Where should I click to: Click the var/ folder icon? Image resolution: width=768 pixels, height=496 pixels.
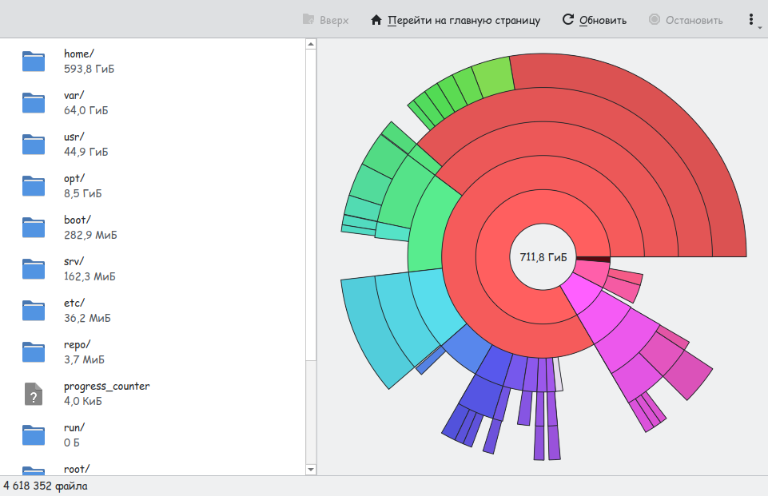[34, 103]
